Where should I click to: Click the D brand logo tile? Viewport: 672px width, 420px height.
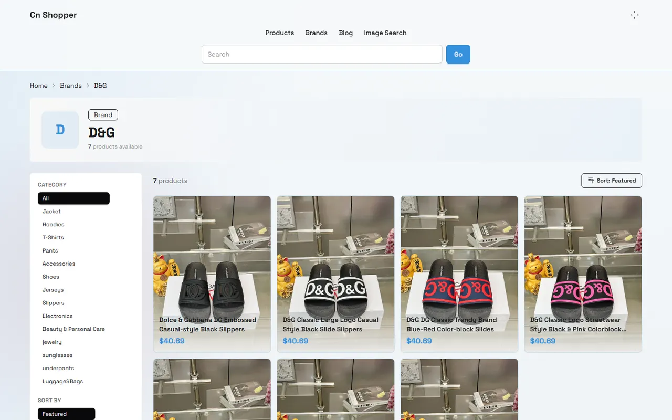(60, 130)
